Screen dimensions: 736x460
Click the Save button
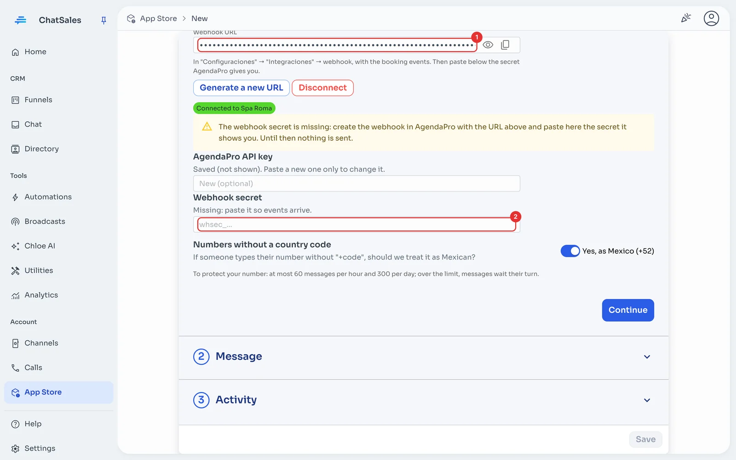point(645,439)
